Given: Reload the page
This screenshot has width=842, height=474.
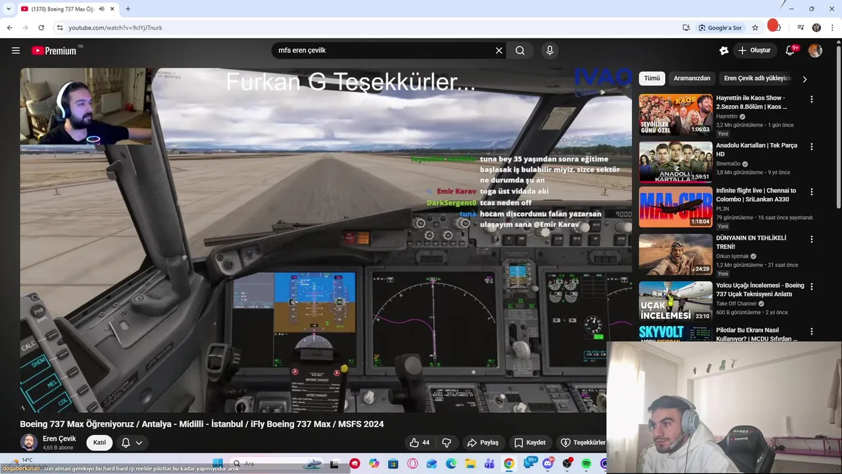Looking at the screenshot, I should pos(41,28).
